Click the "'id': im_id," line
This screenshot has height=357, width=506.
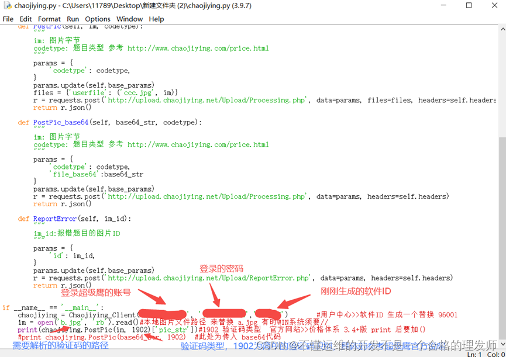coord(73,256)
